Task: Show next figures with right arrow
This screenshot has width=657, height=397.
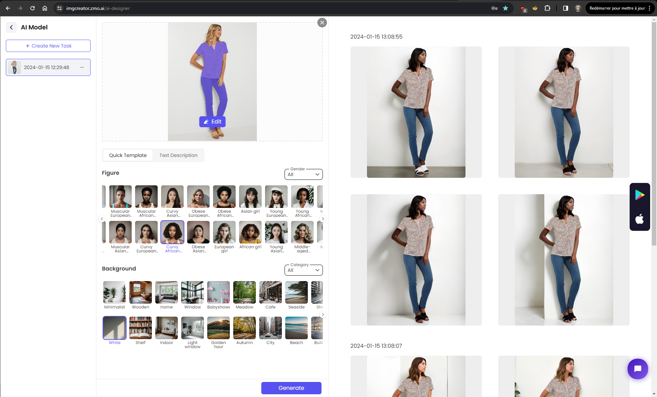Action: [323, 219]
